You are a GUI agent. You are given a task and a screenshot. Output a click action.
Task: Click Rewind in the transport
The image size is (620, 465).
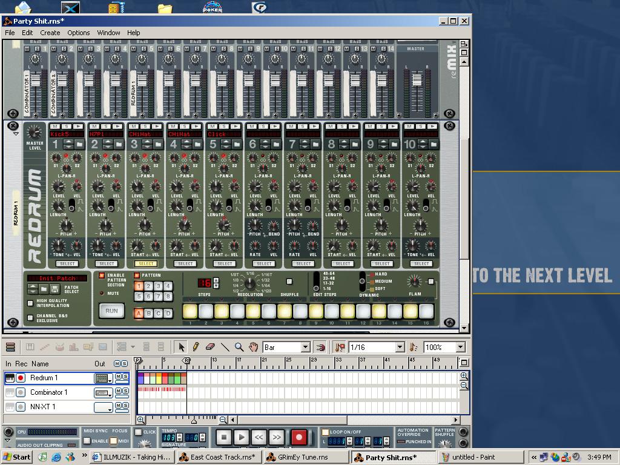(259, 437)
